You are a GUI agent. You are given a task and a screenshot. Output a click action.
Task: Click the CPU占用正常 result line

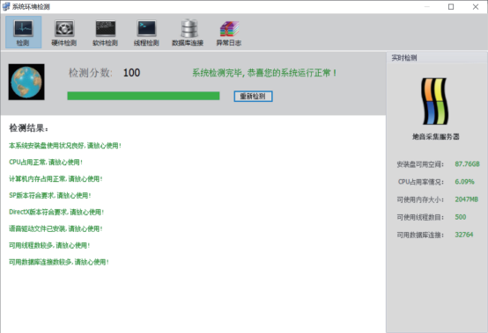[46, 162]
